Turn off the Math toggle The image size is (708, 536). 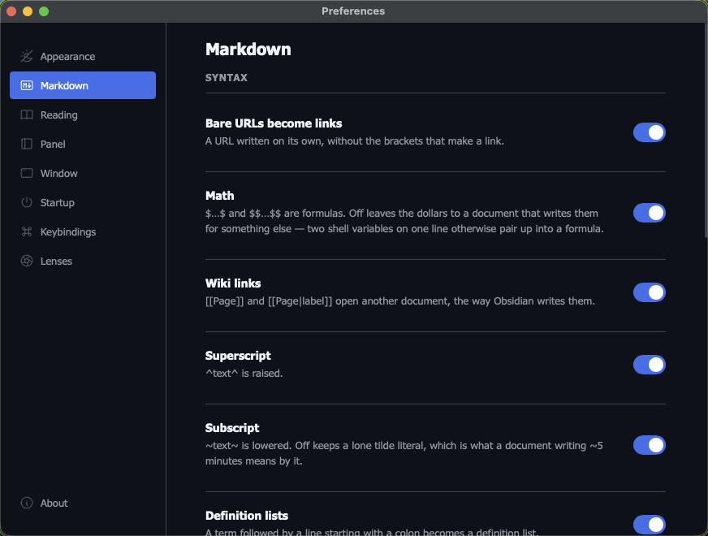click(x=649, y=213)
